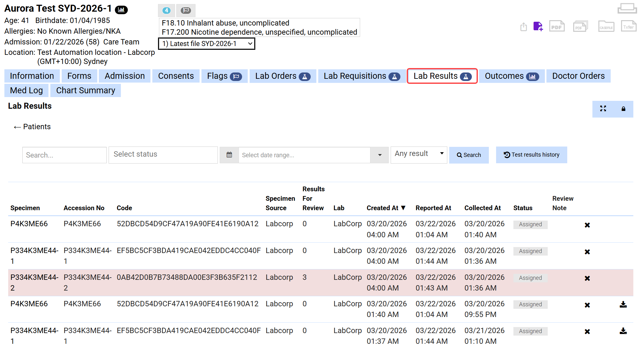Go back via the Patients link

tap(32, 127)
